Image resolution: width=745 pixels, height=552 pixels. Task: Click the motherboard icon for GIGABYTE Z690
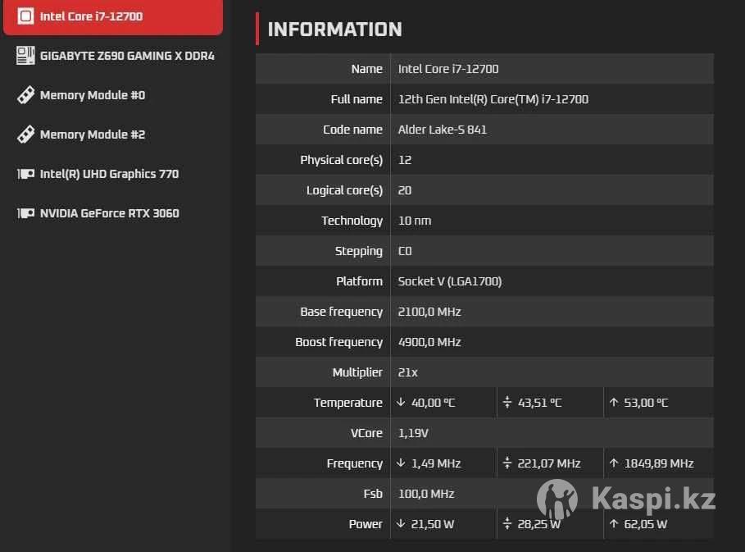pos(25,56)
